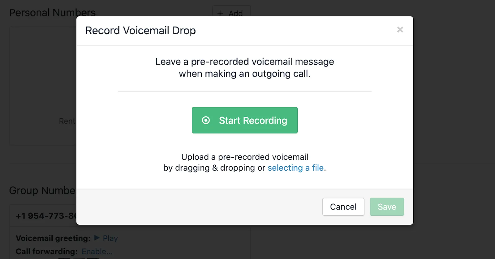Click the Personal Numbers heading
This screenshot has width=495, height=259.
[53, 12]
